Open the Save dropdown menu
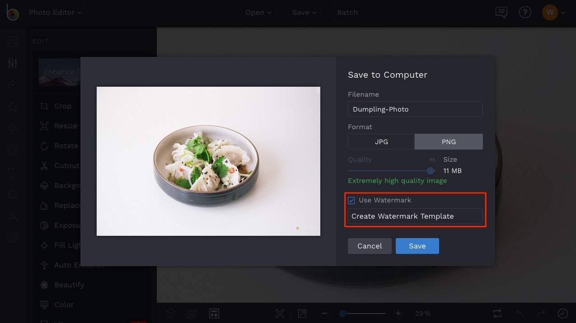The height and width of the screenshot is (323, 576). 304,12
